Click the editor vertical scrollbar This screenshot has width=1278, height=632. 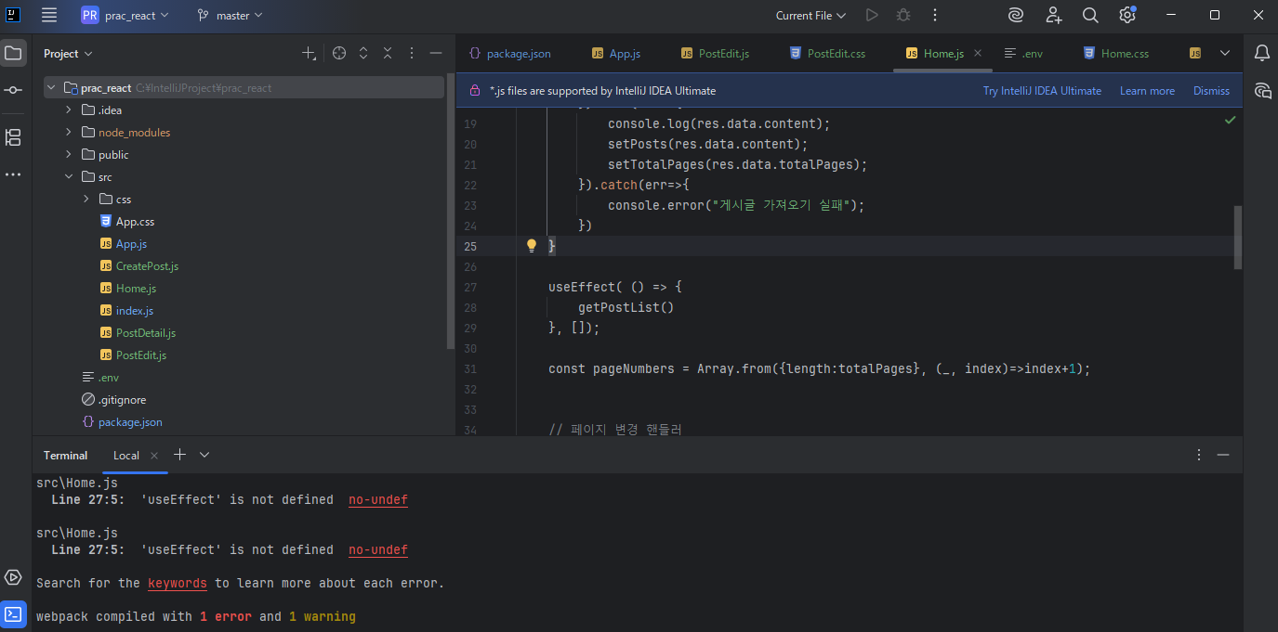coord(1237,238)
